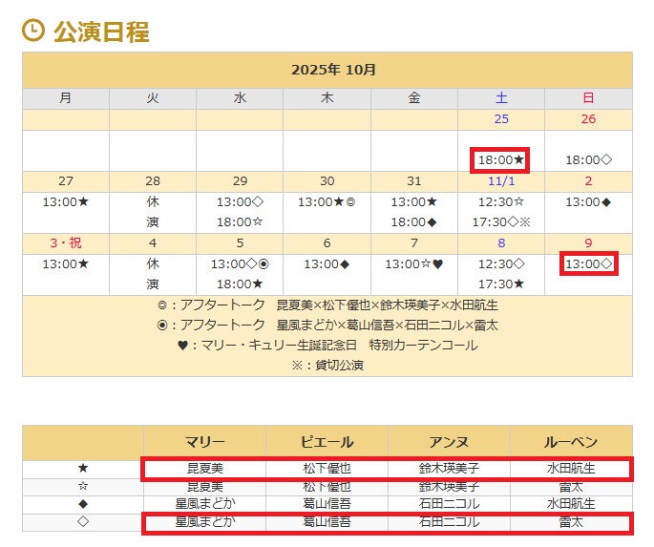Select the 18:00★ show on Saturday 25
Screen dimensions: 654x547
tap(501, 159)
